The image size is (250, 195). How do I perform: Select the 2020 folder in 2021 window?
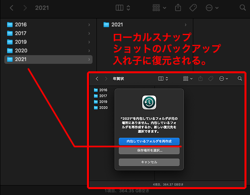[x=48, y=50]
